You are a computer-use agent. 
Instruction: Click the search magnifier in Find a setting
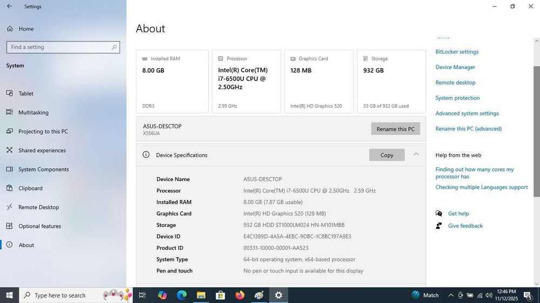tap(114, 47)
